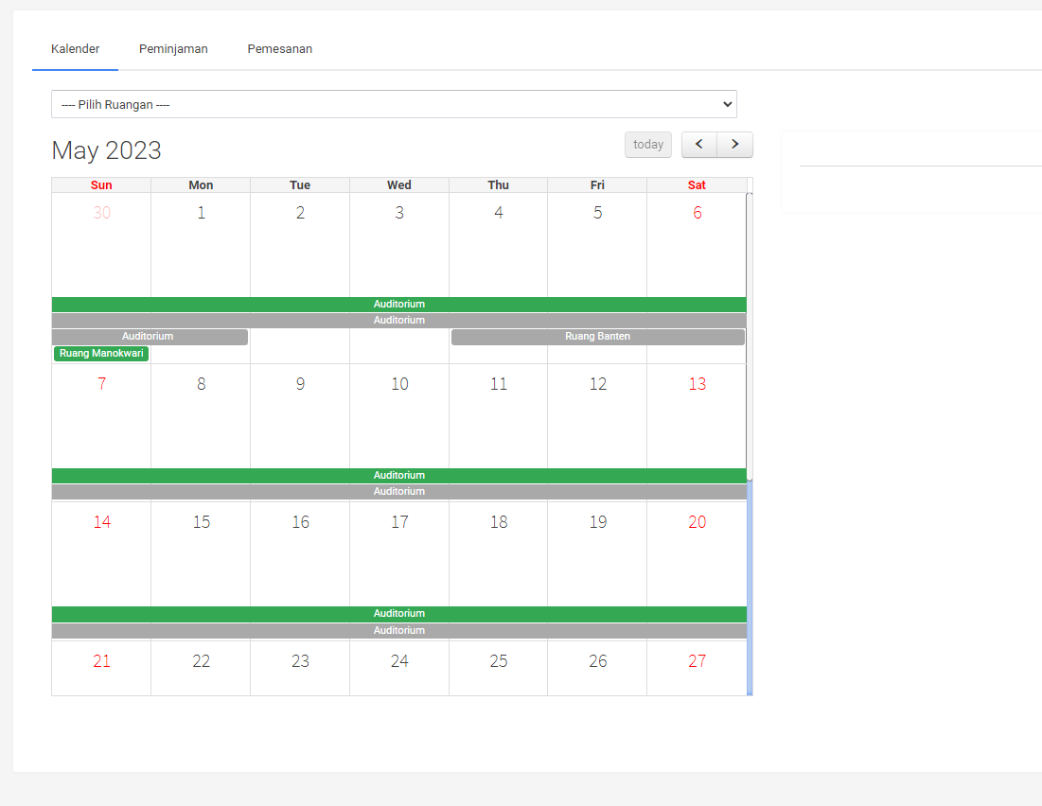The height and width of the screenshot is (806, 1042).
Task: Open green Auditorium bar in week of May 14
Action: (398, 614)
